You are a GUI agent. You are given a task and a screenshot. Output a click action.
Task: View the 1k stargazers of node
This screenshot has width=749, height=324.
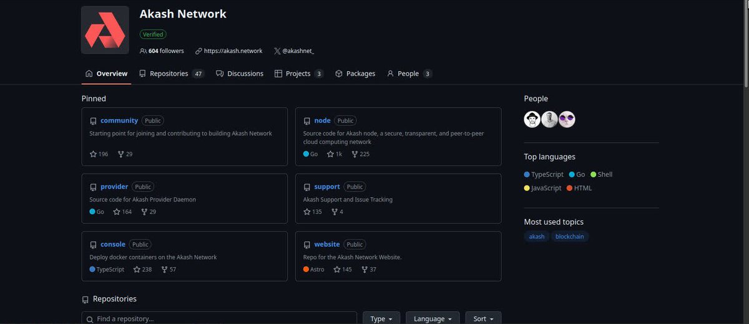335,154
